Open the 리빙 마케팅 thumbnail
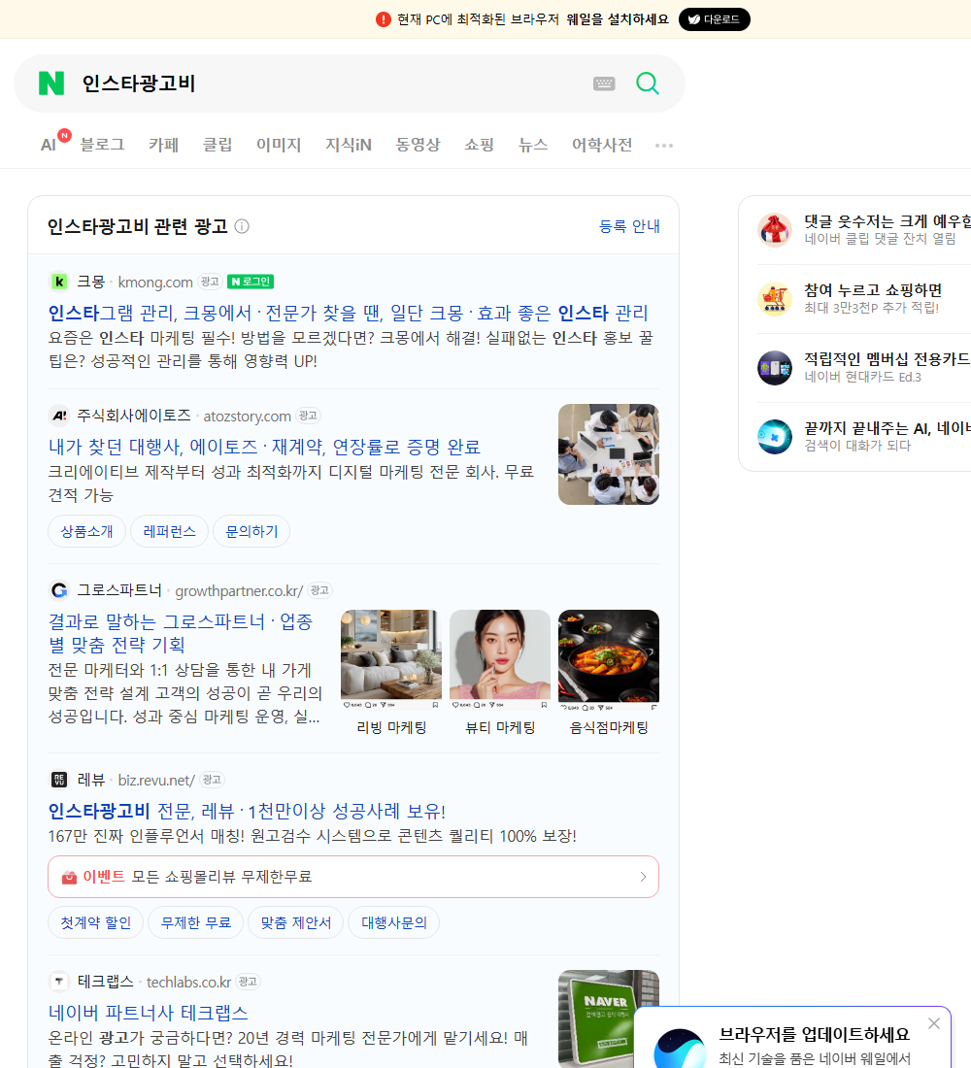971x1068 pixels. click(x=391, y=660)
